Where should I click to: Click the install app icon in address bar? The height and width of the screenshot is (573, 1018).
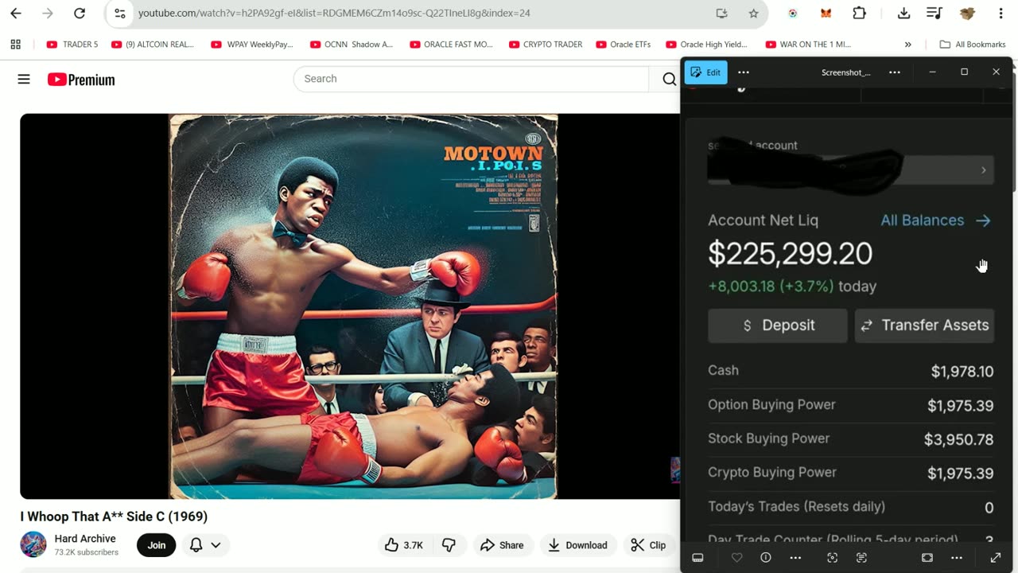(721, 14)
